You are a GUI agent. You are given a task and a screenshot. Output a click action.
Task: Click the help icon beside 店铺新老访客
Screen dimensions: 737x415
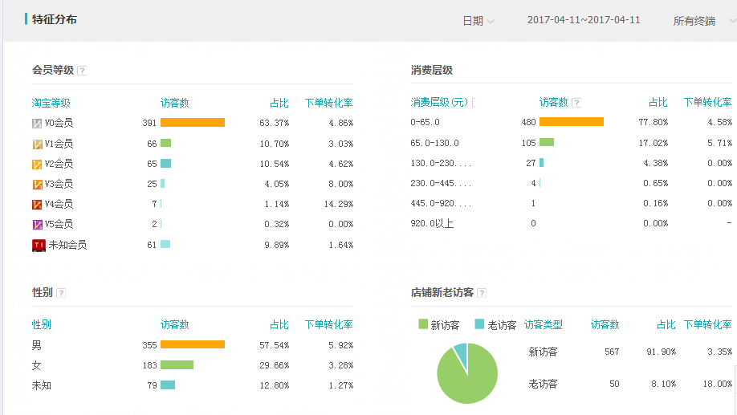click(x=482, y=293)
